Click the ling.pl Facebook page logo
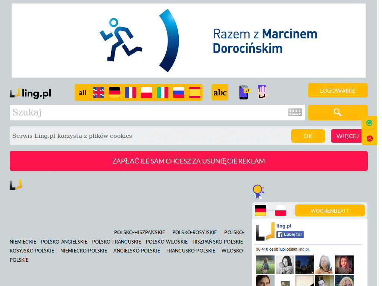The height and width of the screenshot is (286, 382). click(x=265, y=231)
